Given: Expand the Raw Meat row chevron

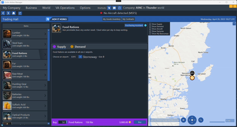Looking at the screenshot, I should click(45, 75).
